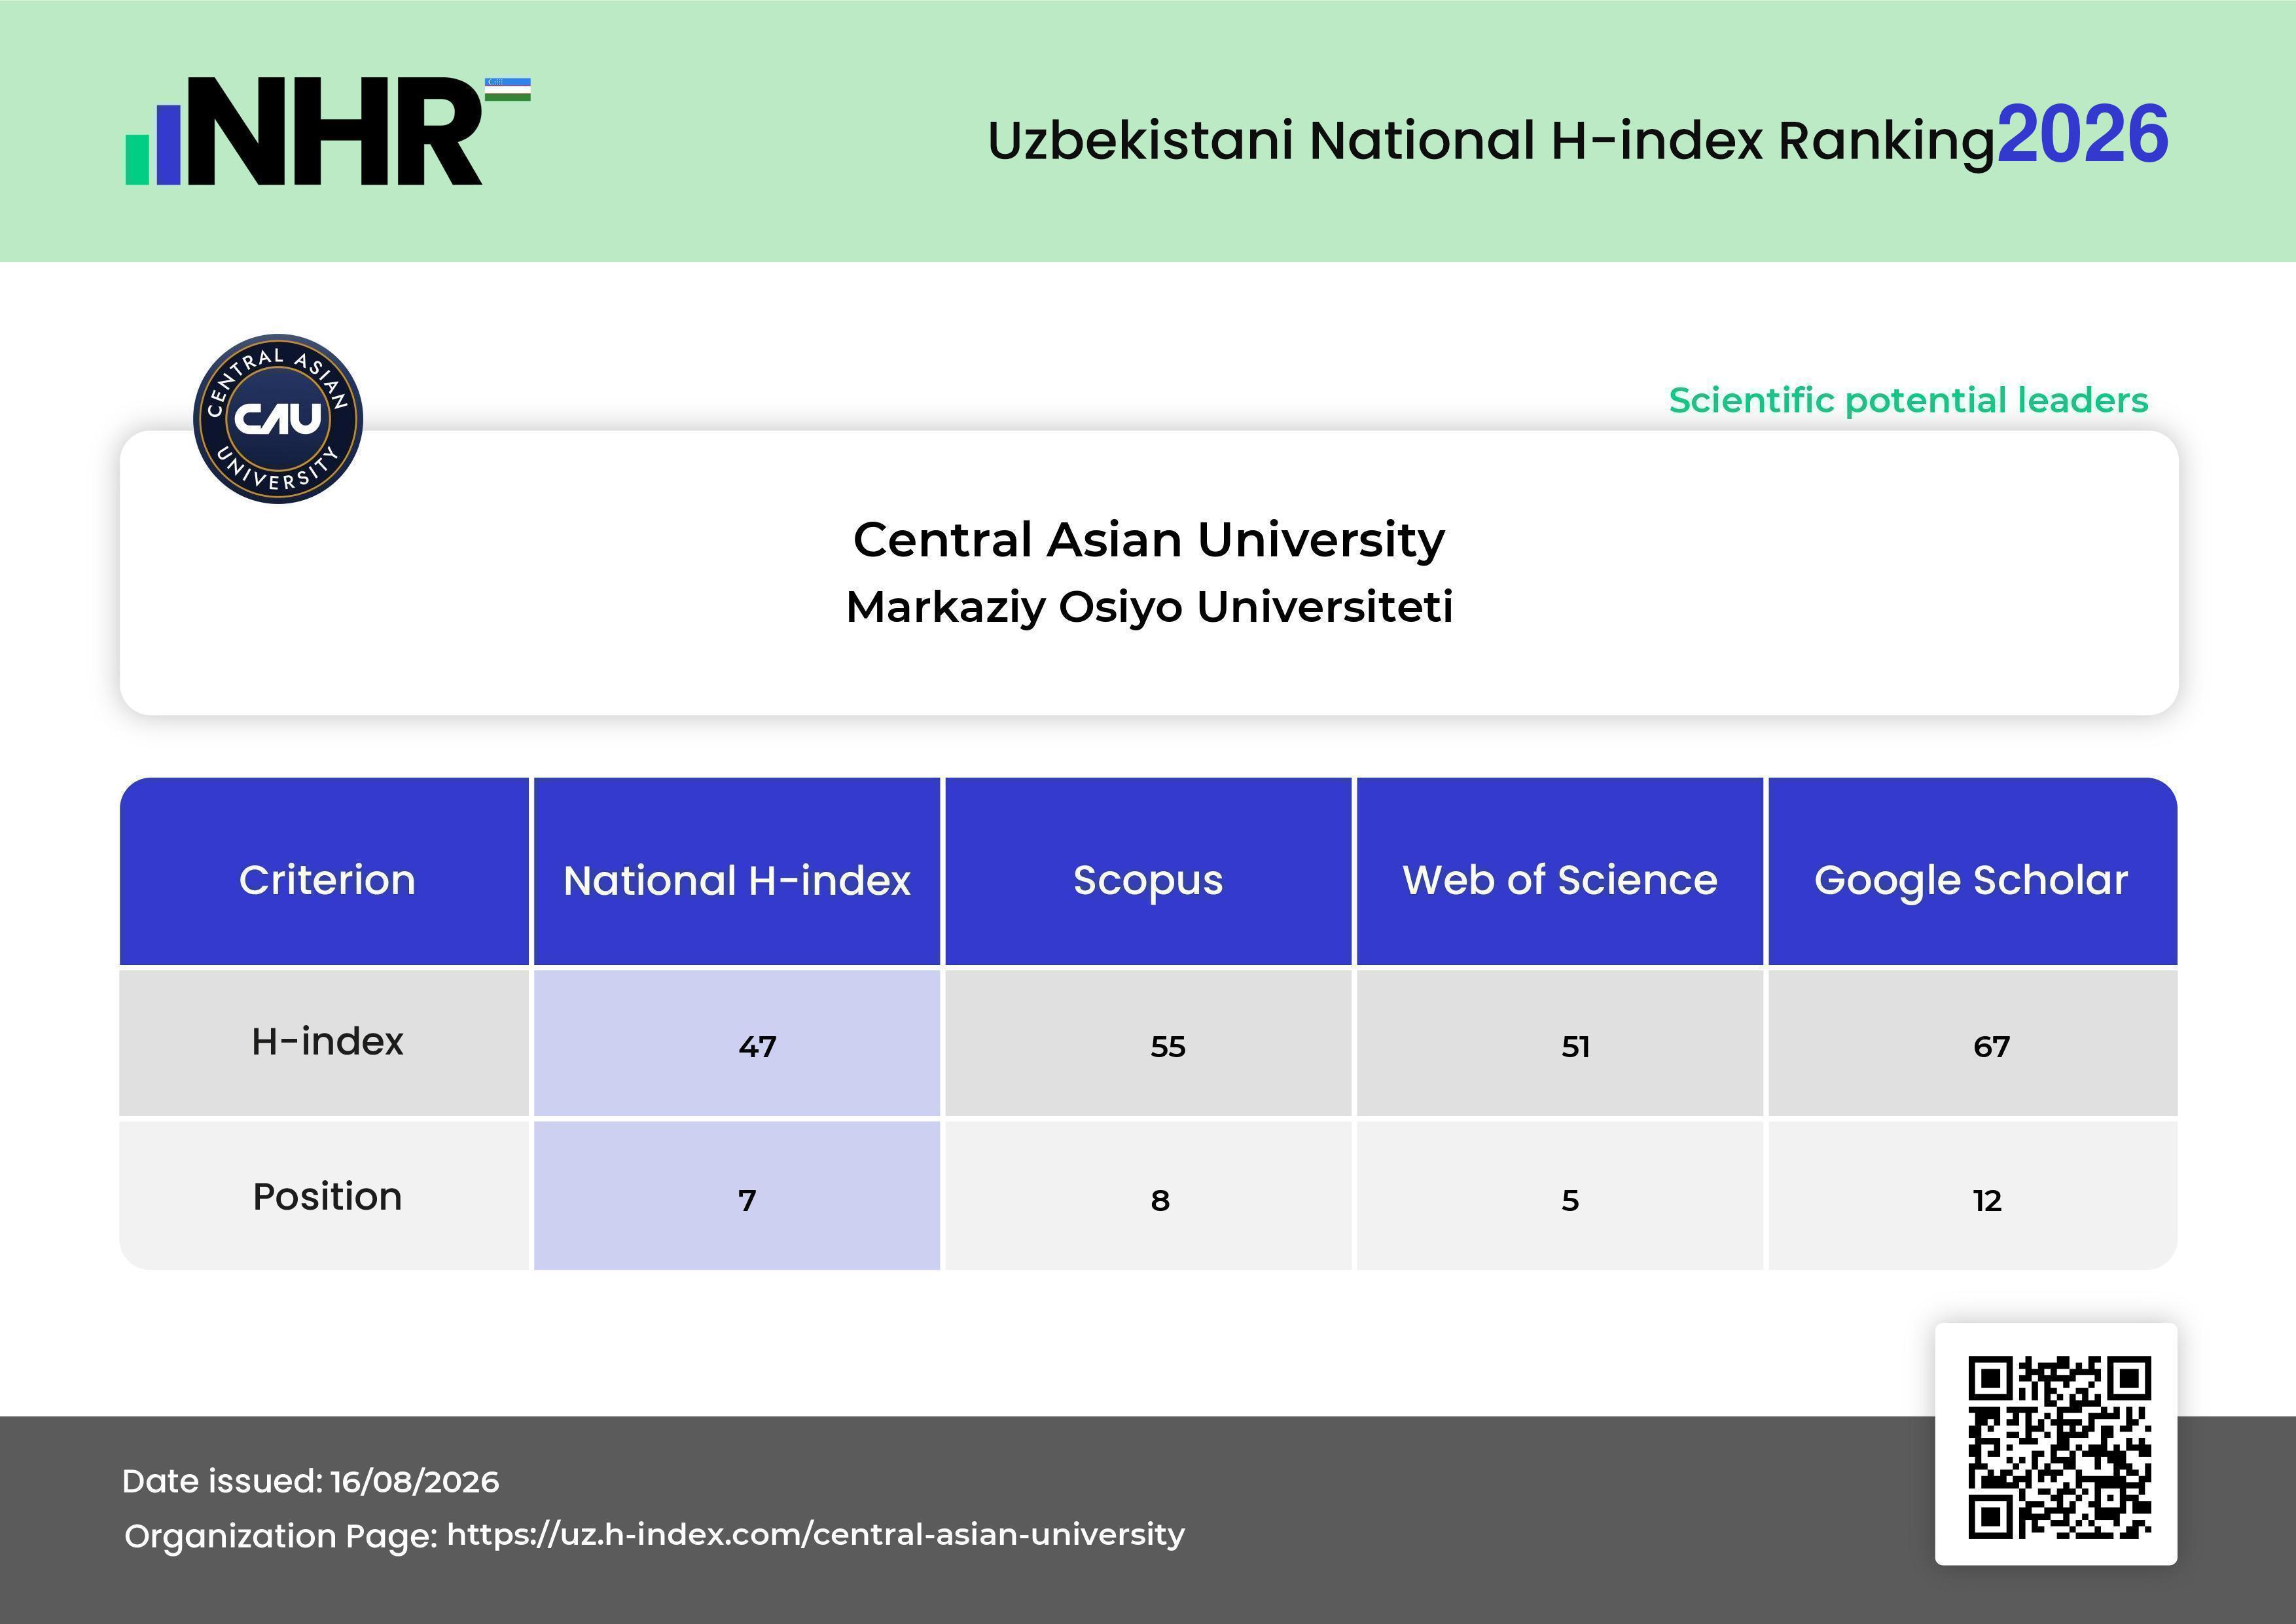Click Scopus position value 8

(x=1160, y=1200)
